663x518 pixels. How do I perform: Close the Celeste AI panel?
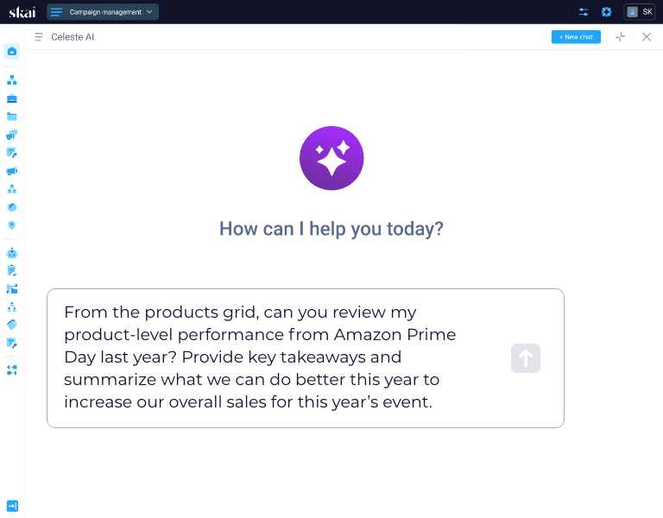[x=647, y=37]
